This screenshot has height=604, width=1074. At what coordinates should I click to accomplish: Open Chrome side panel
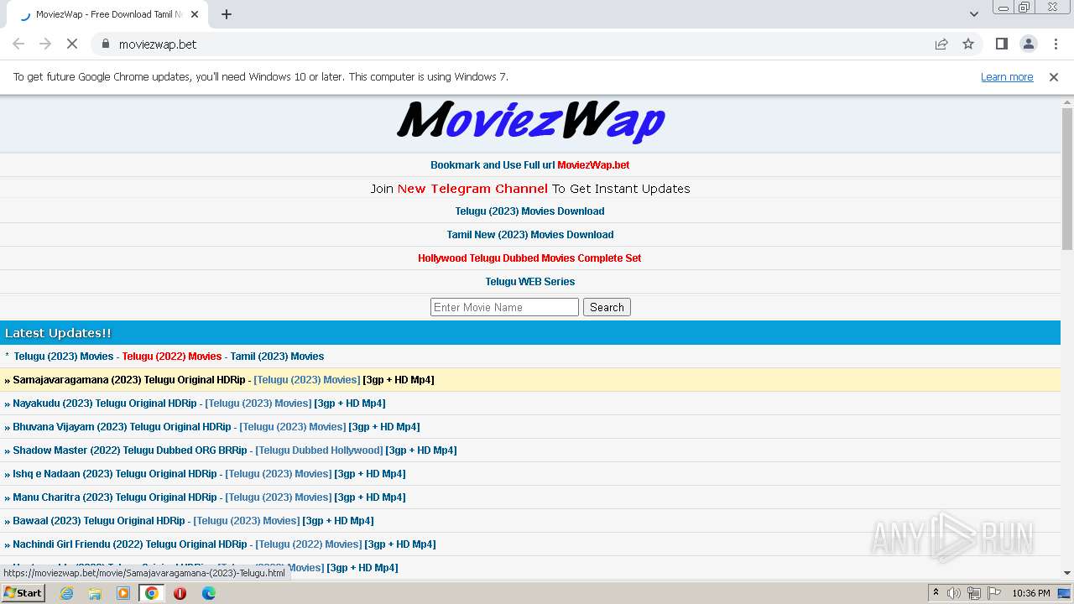(1001, 44)
